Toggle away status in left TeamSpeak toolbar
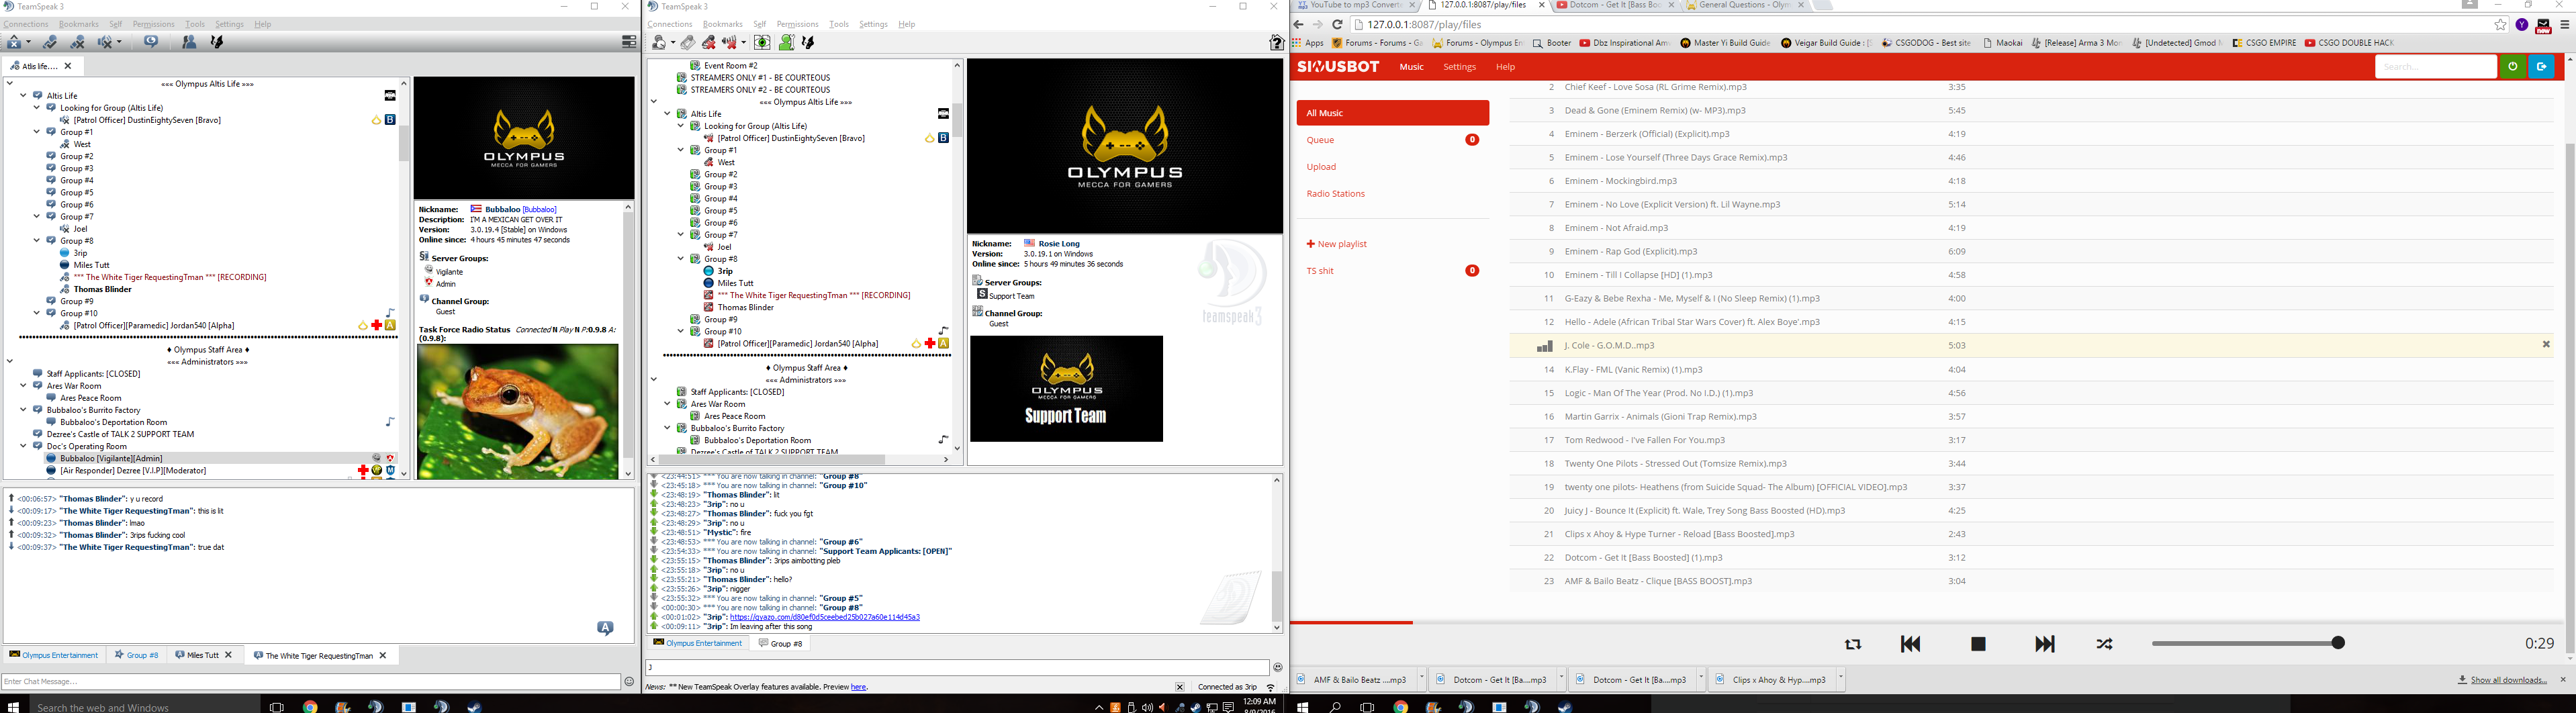The height and width of the screenshot is (713, 2576). pos(50,42)
